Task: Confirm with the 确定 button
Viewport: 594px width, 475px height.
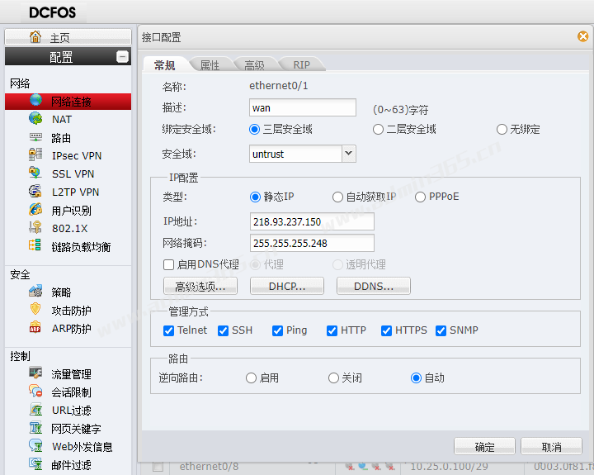Action: [x=484, y=446]
